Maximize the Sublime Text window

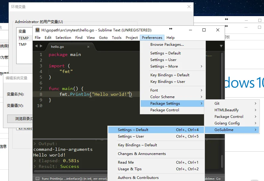pyautogui.click(x=204, y=30)
